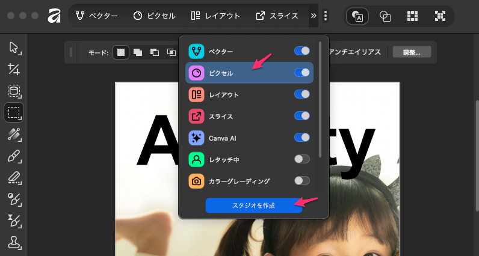
Task: Select the Crop tool in left toolbar
Action: click(13, 69)
